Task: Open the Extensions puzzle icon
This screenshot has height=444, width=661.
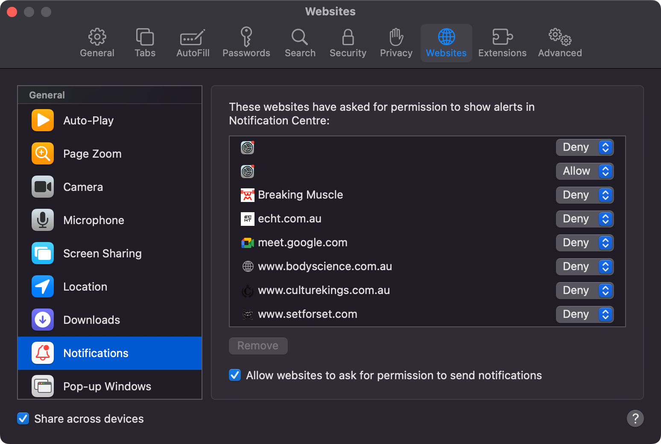Action: click(x=503, y=37)
